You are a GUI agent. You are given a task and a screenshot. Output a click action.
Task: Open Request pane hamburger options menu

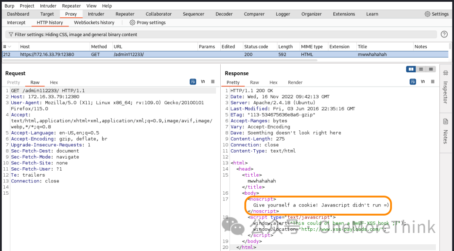(213, 82)
